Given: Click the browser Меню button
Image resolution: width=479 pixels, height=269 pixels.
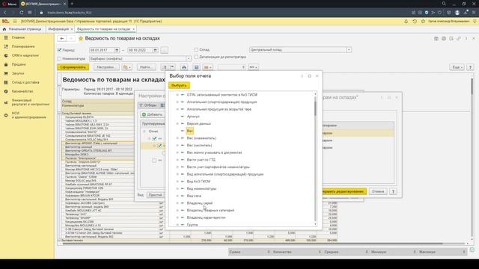Looking at the screenshot, I should coord(9,4).
